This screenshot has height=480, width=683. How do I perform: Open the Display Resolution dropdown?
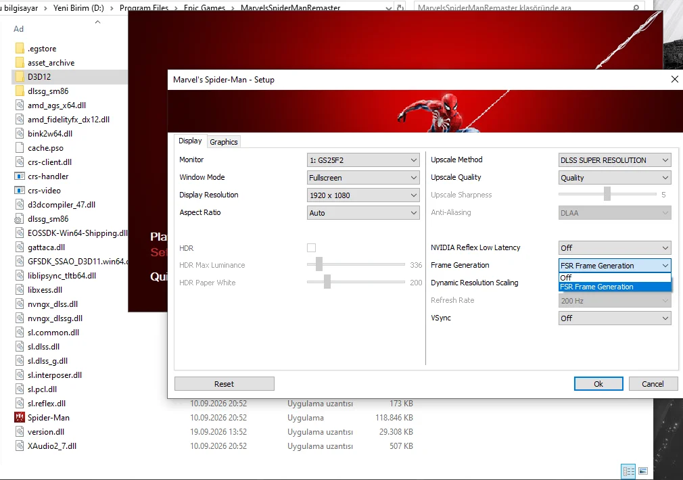363,195
